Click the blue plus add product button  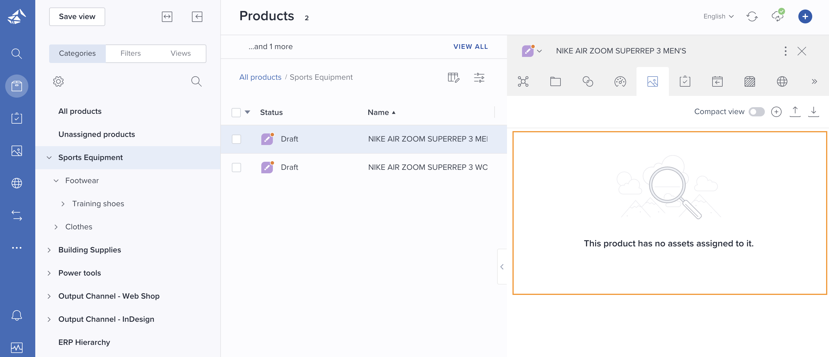805,16
